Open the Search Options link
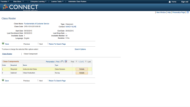This screenshot has width=190, height=107. [x=80, y=49]
